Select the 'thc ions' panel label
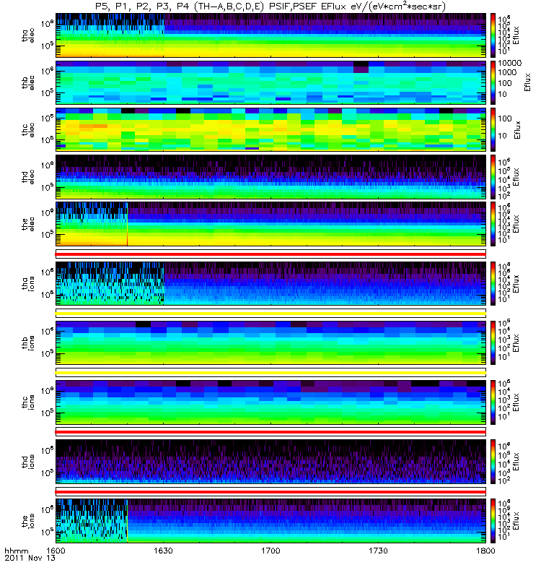 pos(28,402)
